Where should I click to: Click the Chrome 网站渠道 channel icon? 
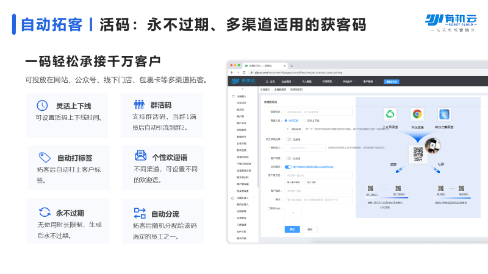417,114
